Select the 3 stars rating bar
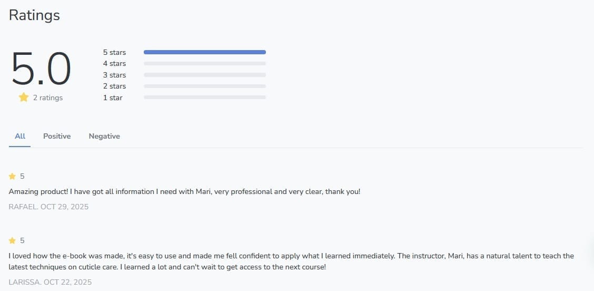This screenshot has width=594, height=291. point(204,75)
